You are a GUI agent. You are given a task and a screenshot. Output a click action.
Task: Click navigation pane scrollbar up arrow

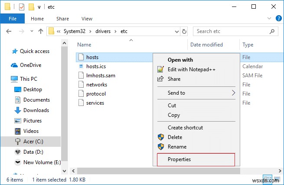coord(64,43)
